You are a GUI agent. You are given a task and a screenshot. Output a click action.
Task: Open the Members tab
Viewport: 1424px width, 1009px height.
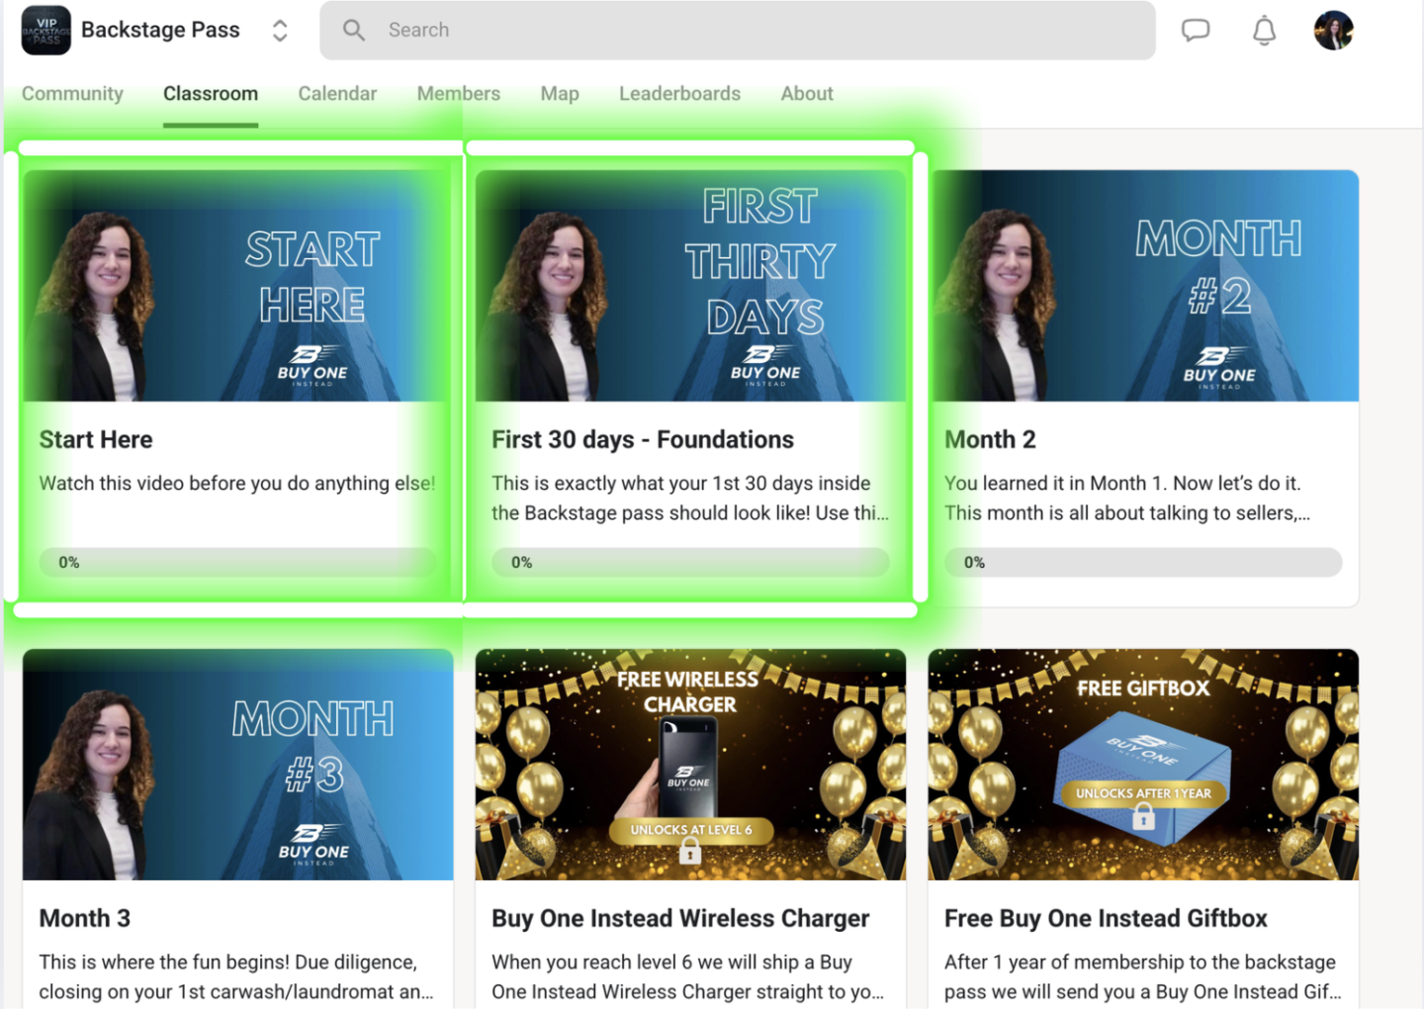click(459, 93)
